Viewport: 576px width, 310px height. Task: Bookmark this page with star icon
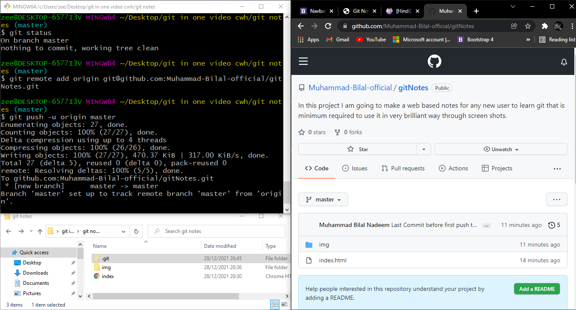(x=528, y=26)
